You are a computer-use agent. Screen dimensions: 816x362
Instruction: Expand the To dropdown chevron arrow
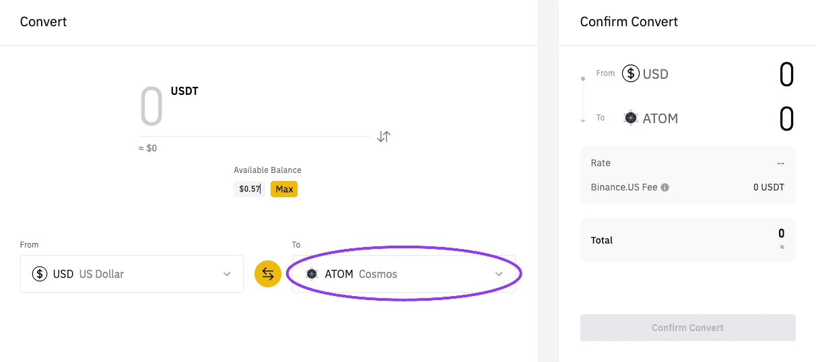(x=499, y=274)
